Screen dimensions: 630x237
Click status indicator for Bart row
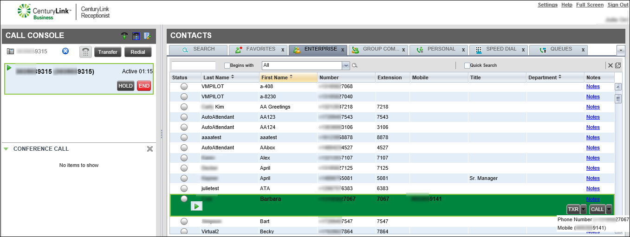(184, 221)
